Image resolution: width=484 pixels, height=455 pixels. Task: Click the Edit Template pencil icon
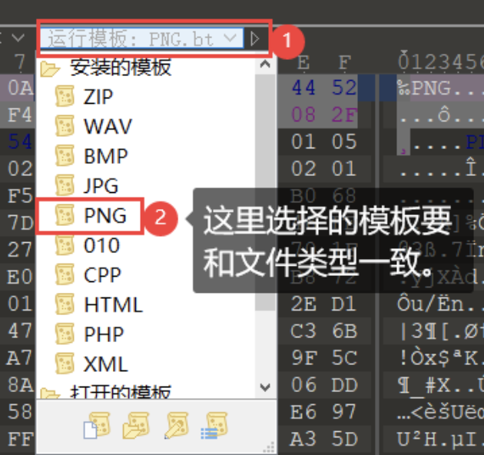pyautogui.click(x=176, y=427)
